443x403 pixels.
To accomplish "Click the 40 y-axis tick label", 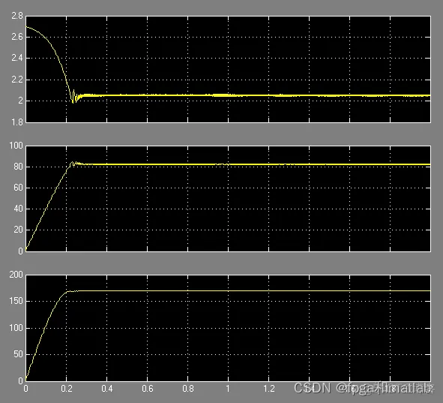I will click(18, 209).
